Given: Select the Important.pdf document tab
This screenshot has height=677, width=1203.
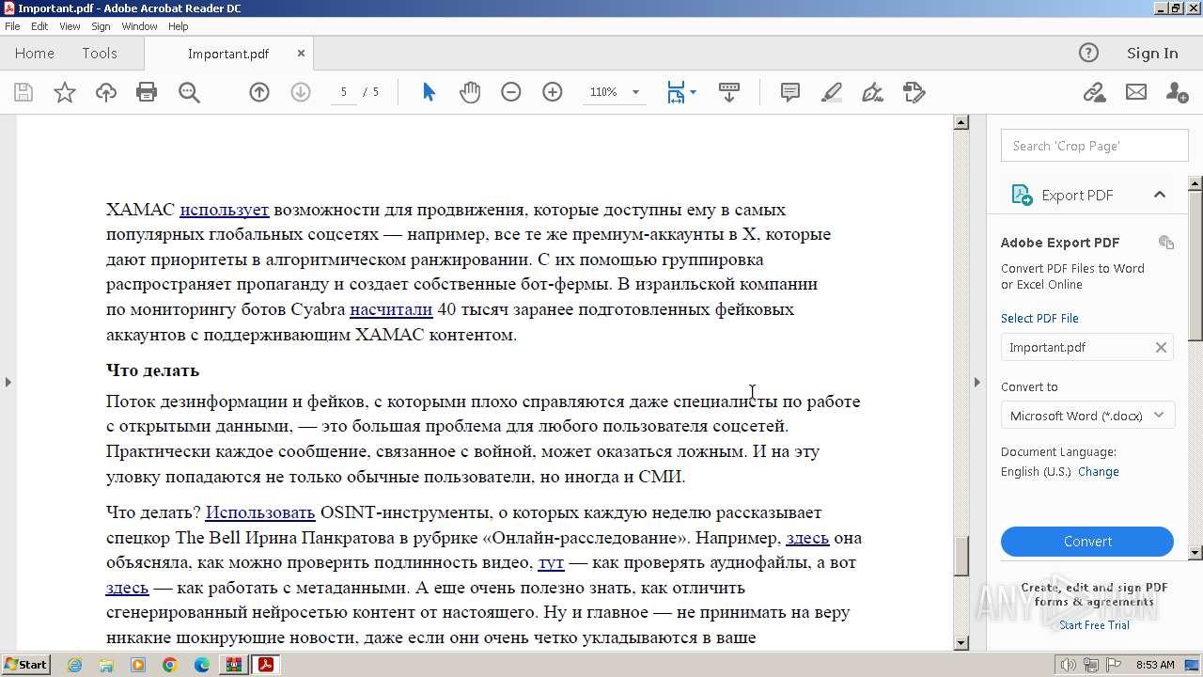Looking at the screenshot, I should tap(228, 54).
